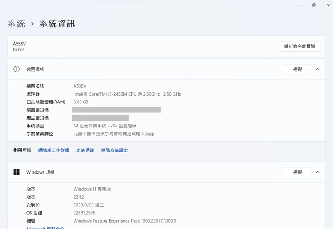The image size is (333, 229).
Task: Select the Windows 11 專業版 edition text
Action: coord(92,189)
